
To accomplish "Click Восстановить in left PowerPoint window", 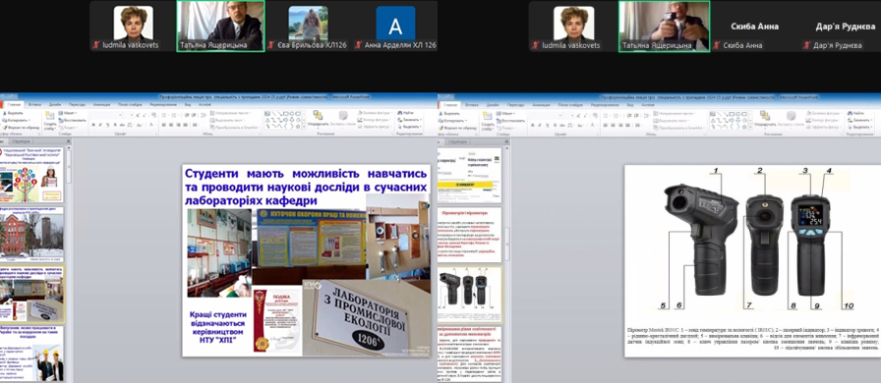I will pyautogui.click(x=72, y=120).
